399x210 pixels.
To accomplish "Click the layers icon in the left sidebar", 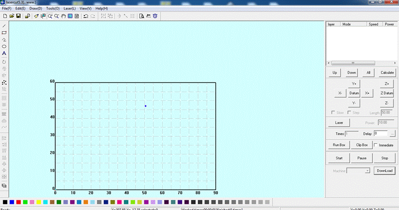I will [x=4, y=186].
